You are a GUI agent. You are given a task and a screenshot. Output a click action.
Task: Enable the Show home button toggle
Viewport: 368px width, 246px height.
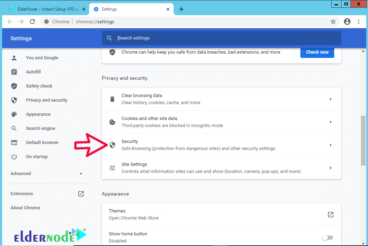[x=328, y=237]
